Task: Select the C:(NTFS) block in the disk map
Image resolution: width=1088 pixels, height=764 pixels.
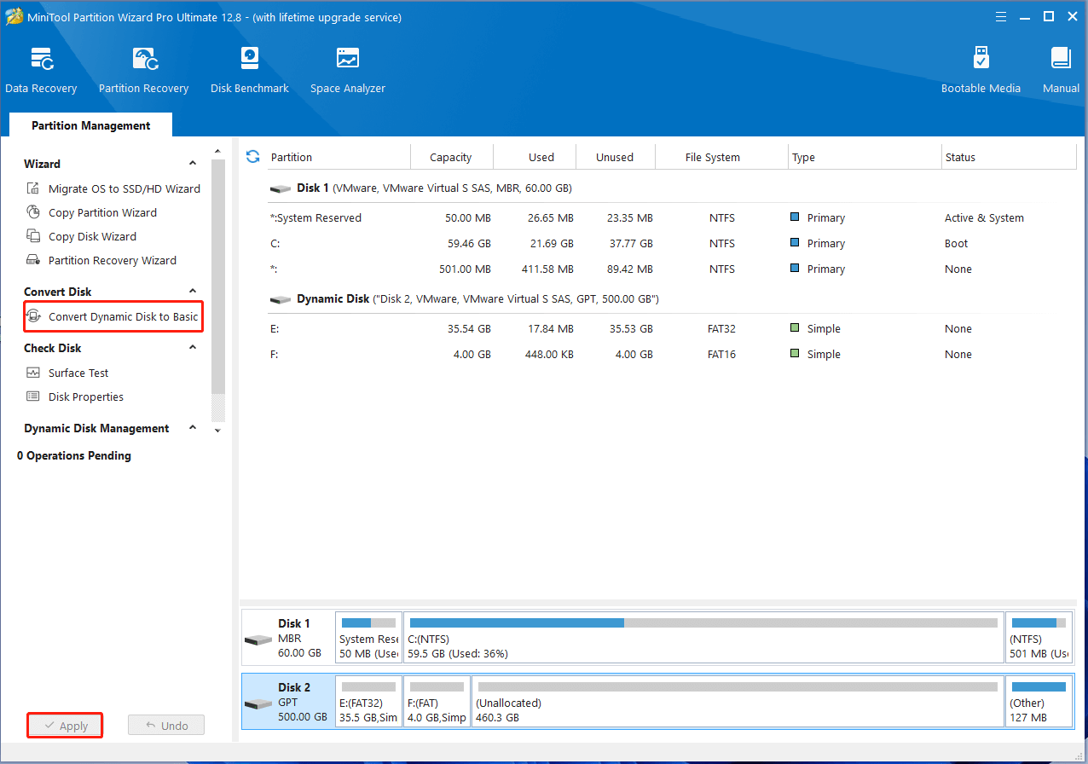Action: (703, 637)
